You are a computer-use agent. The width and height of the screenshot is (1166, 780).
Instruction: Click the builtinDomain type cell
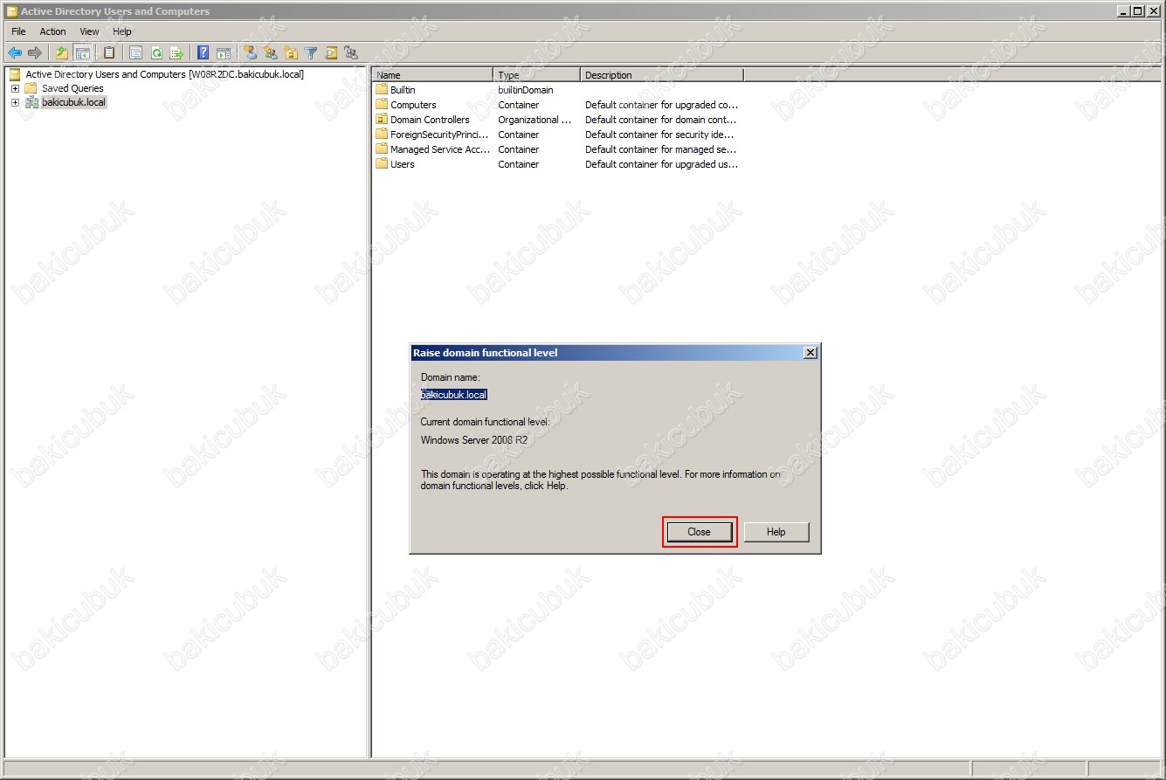tap(526, 90)
